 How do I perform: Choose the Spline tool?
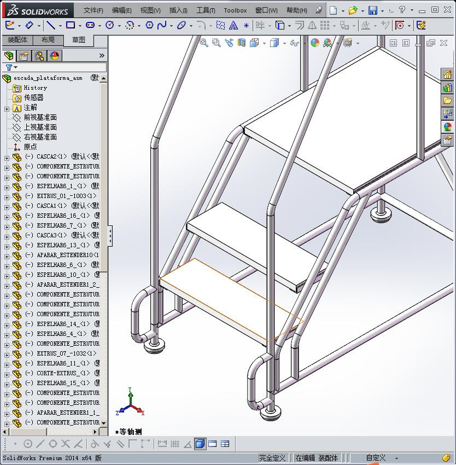[162, 25]
